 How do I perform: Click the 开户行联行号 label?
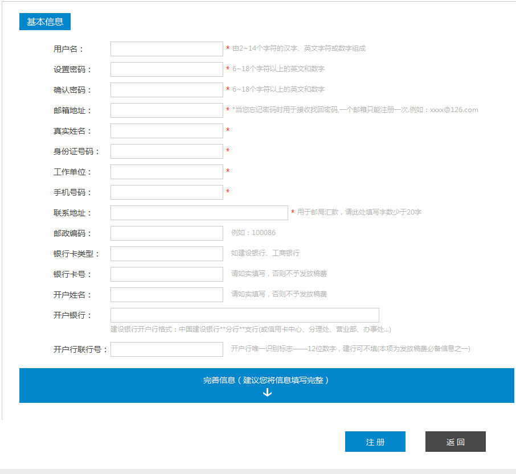[x=80, y=349]
